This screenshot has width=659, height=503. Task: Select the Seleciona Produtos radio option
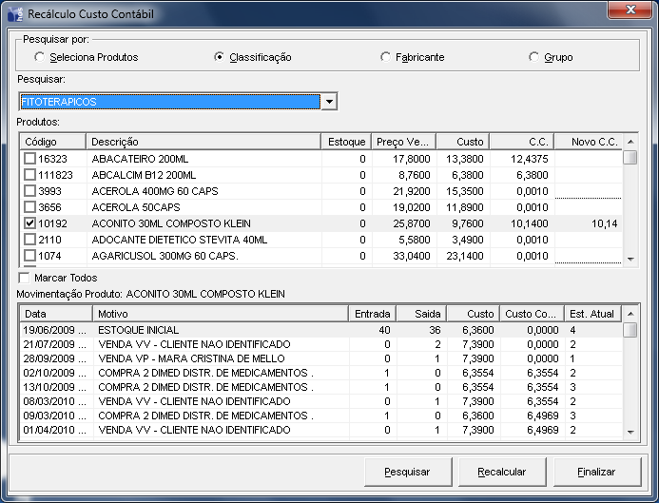[40, 57]
